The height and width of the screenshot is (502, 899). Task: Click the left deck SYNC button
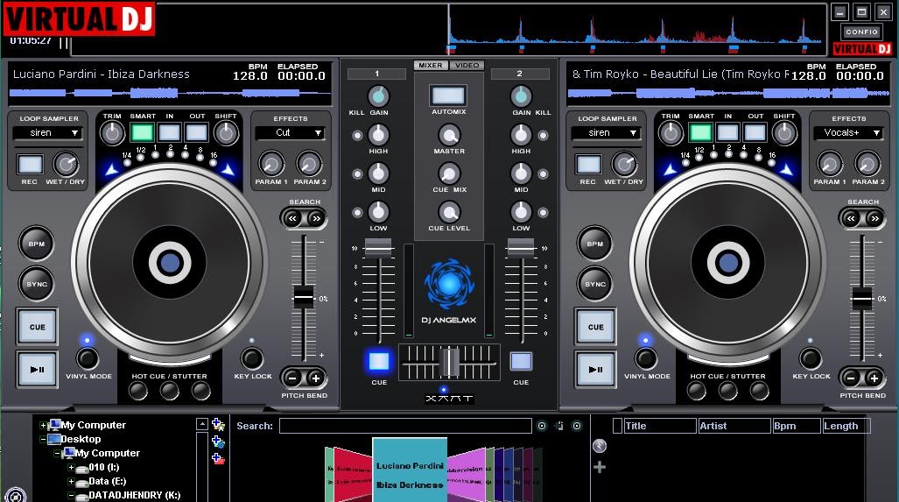tap(37, 284)
